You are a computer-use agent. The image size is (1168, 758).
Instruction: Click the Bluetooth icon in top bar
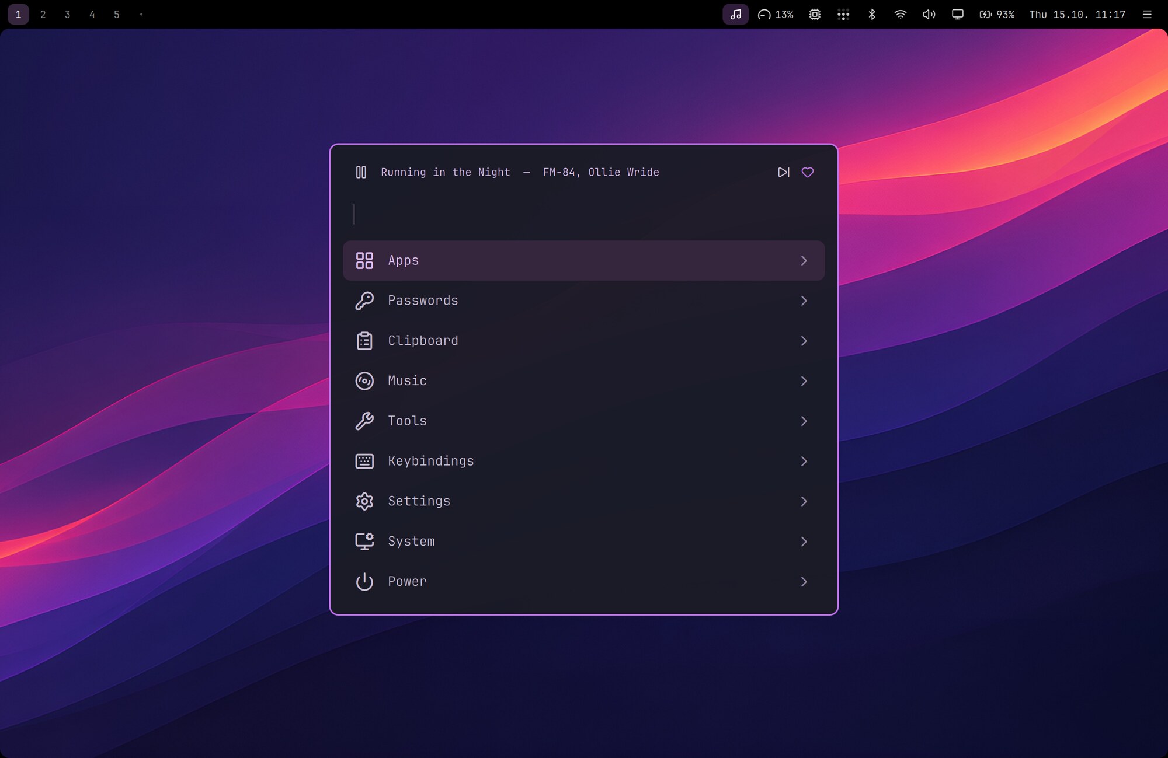point(872,14)
